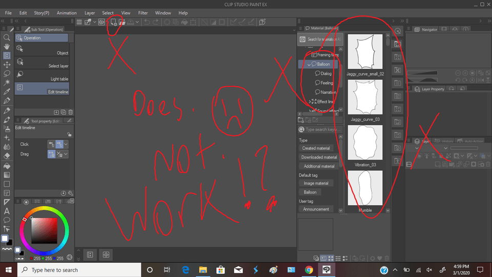Viewport: 492px width, 277px height.
Task: Open the Story(P) menu
Action: click(x=42, y=13)
